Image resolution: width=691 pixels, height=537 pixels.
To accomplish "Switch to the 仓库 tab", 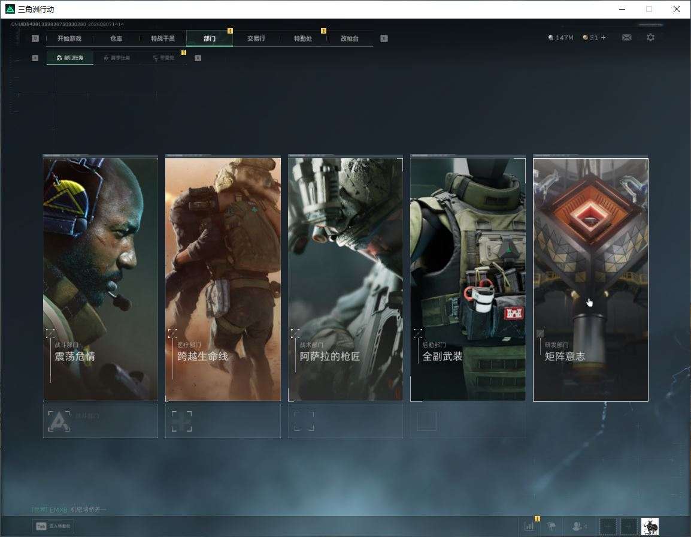I will click(x=116, y=38).
